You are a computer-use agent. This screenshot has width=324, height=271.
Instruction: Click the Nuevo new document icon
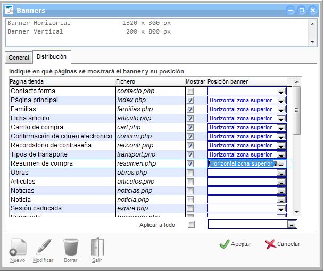pyautogui.click(x=18, y=247)
